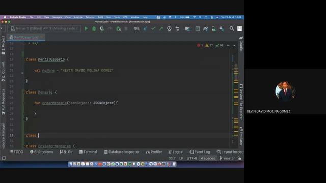Screen dimensions: 326x183
Task: Run the app with the green play icon
Action: pyautogui.click(x=86, y=28)
